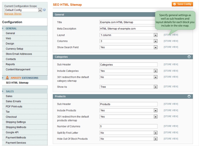
Task: Collapse the Categories section arrow icon
Action: [189, 57]
